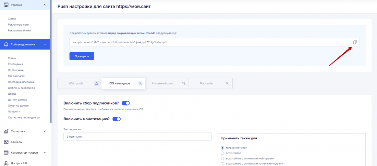Toggle Включить монетизацию switch
This screenshot has height=166, width=377.
click(x=117, y=119)
